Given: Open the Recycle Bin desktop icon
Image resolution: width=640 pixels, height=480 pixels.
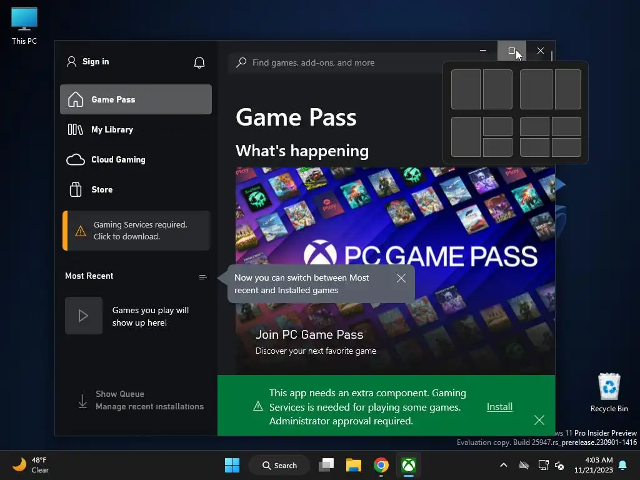Looking at the screenshot, I should 609,392.
